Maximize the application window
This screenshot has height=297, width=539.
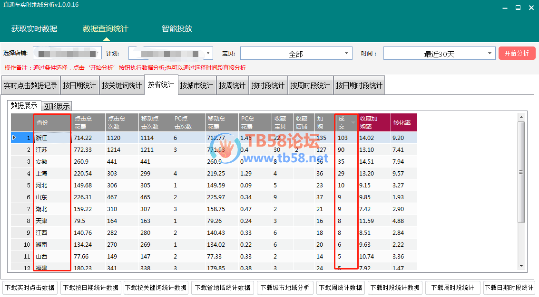pyautogui.click(x=518, y=8)
